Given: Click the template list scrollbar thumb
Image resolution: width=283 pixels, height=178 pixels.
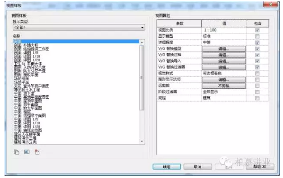Looking at the screenshot, I should pos(142,78).
